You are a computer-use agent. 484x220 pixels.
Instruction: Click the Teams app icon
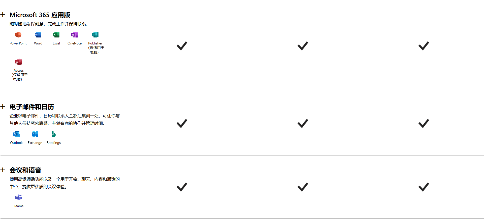[x=19, y=197]
